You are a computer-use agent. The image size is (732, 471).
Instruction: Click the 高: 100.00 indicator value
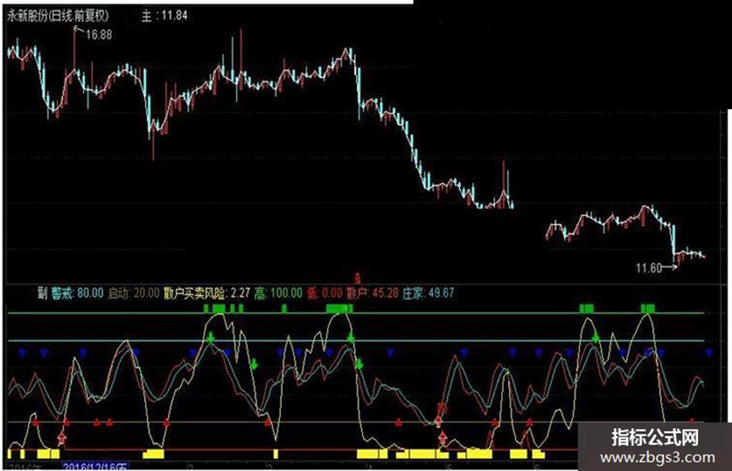279,293
